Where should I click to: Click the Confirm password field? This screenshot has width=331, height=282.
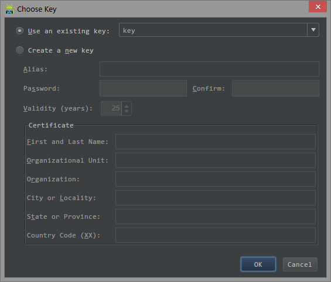coord(275,88)
